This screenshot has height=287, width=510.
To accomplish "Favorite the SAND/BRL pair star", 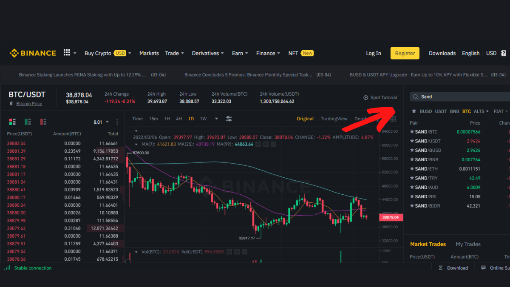I will 412,196.
